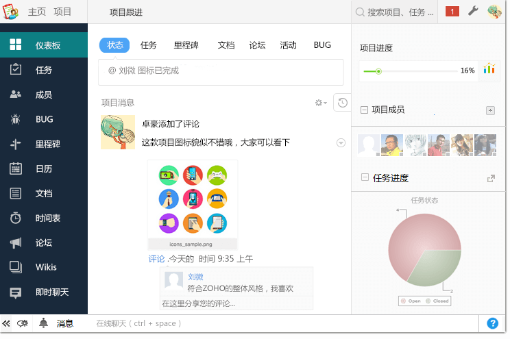510x339 pixels.
Task: Open the Wikis sidebar icon
Action: click(16, 267)
